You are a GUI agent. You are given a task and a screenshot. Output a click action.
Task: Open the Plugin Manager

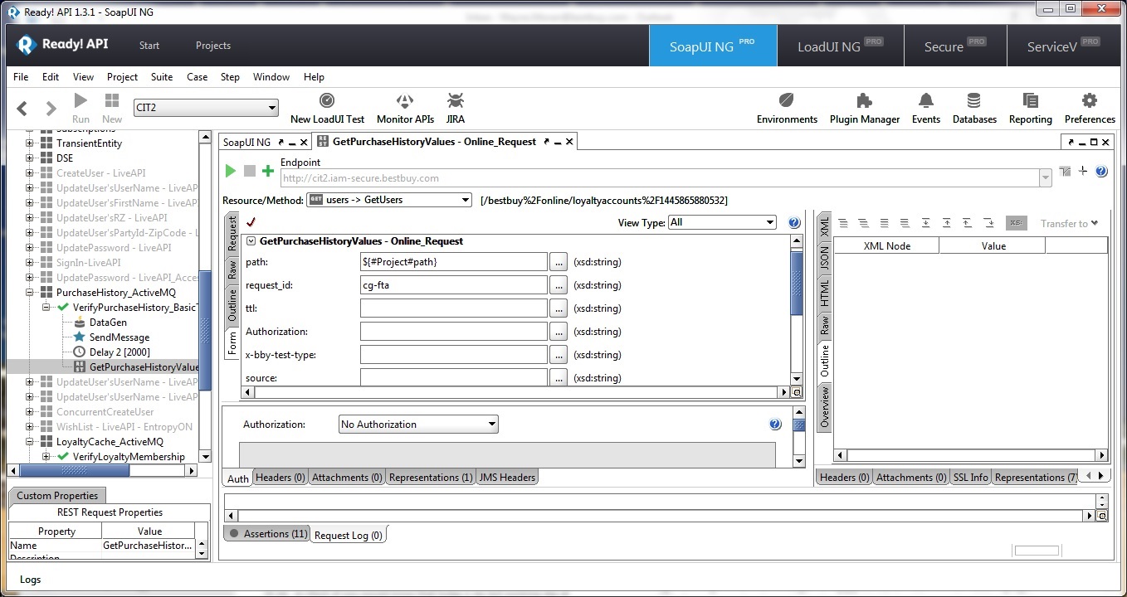(864, 109)
